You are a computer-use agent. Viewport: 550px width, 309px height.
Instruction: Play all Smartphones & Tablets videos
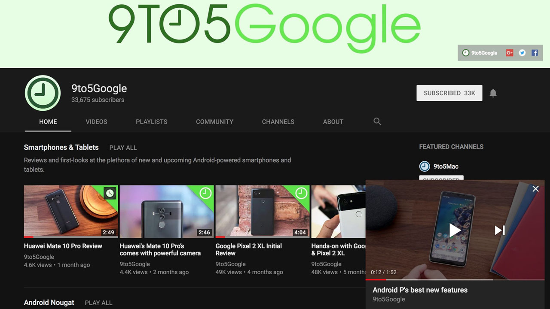(x=123, y=148)
